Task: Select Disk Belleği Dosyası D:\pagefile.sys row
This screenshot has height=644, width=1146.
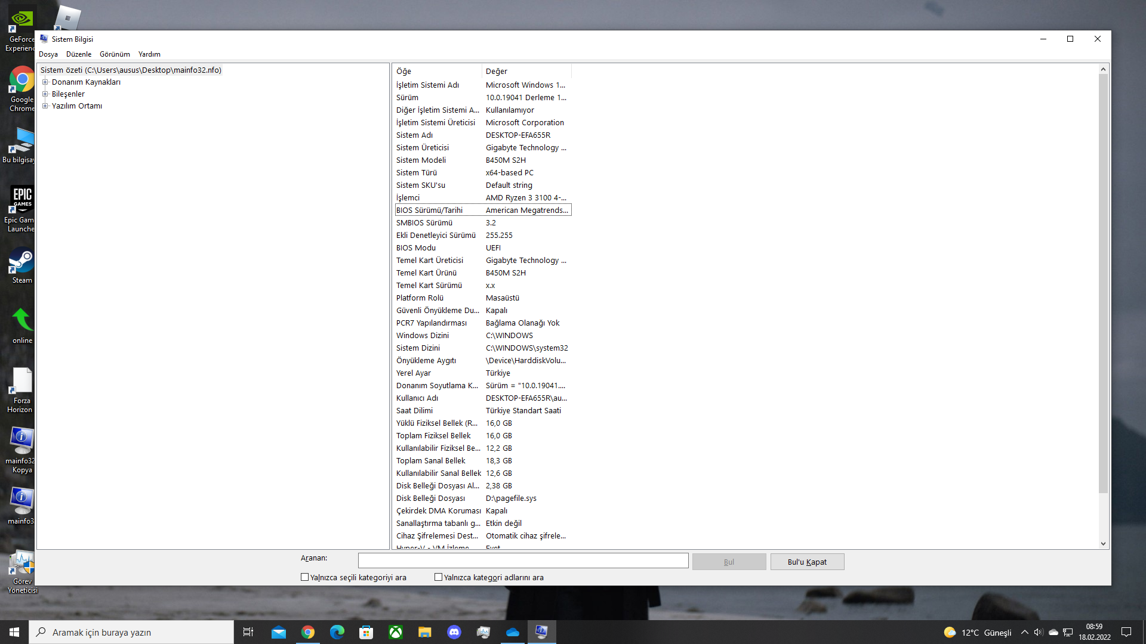Action: coord(483,498)
